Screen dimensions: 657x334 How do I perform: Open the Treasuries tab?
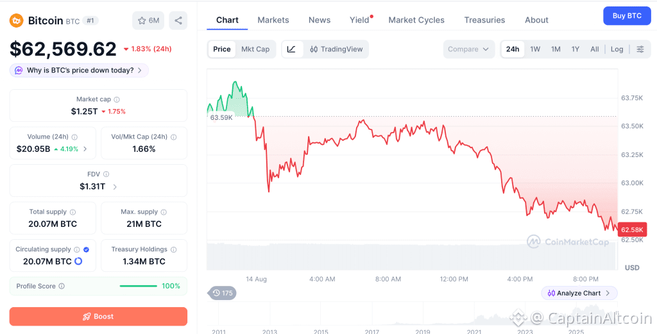[484, 20]
